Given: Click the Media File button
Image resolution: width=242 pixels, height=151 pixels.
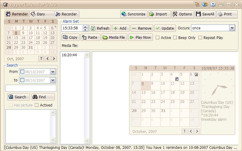Looking at the screenshot, I should (x=114, y=37).
